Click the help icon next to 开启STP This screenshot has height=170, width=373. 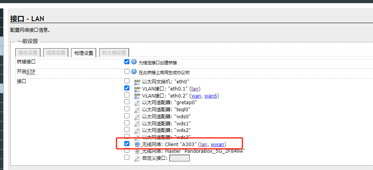134,72
